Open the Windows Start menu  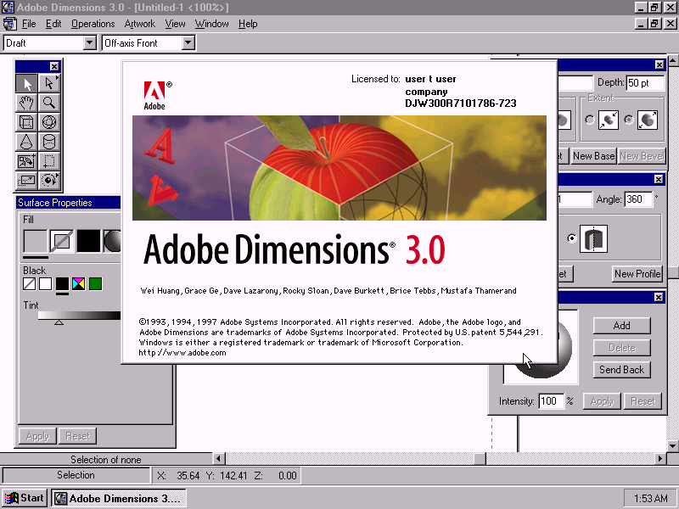point(25,498)
